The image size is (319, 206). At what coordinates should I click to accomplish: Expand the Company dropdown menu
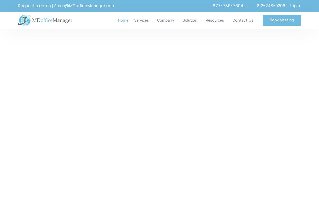pos(166,20)
